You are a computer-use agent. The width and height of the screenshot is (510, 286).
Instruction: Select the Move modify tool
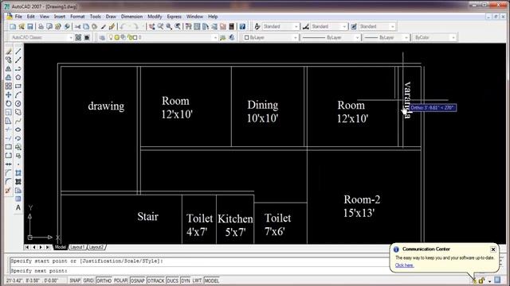(9, 95)
